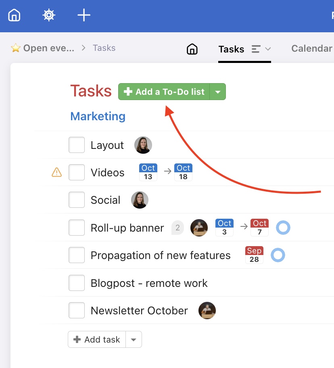Click the progress circle on Propagation of new features
The height and width of the screenshot is (368, 334).
coord(278,255)
